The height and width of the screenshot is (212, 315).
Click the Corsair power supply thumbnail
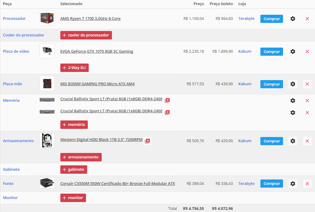[x=47, y=183]
